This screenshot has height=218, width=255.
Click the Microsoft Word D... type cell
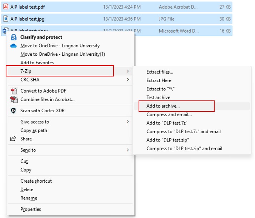(179, 31)
